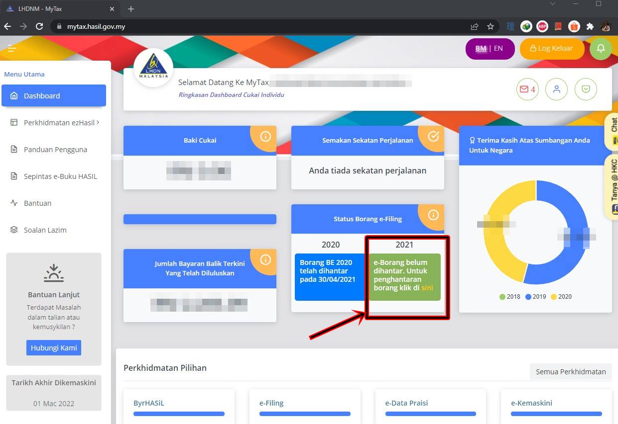Reload the page with browser refresh icon

tap(39, 26)
